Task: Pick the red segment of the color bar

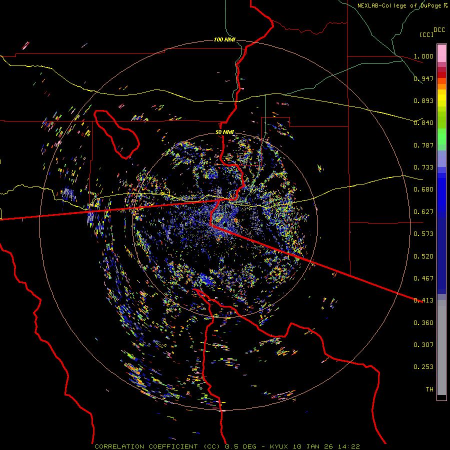Action: click(441, 75)
